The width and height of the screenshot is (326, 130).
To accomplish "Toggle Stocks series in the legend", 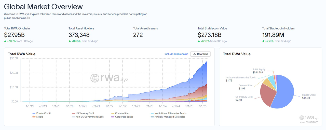I will tap(38, 117).
